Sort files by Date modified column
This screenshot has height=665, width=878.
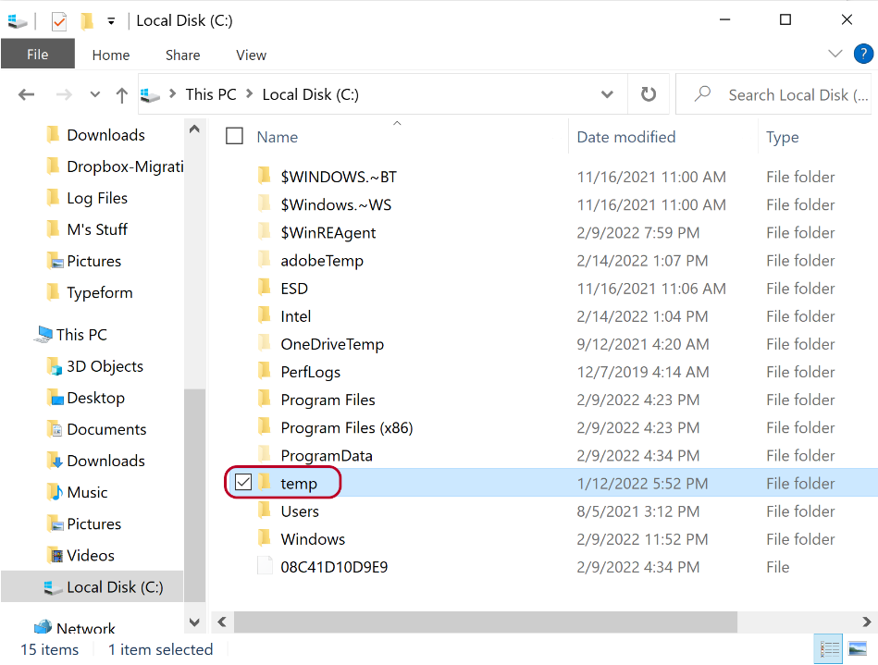[x=626, y=137]
